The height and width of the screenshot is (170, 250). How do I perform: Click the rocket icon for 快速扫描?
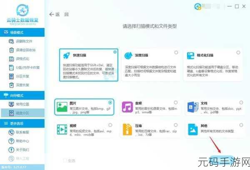click(x=67, y=55)
